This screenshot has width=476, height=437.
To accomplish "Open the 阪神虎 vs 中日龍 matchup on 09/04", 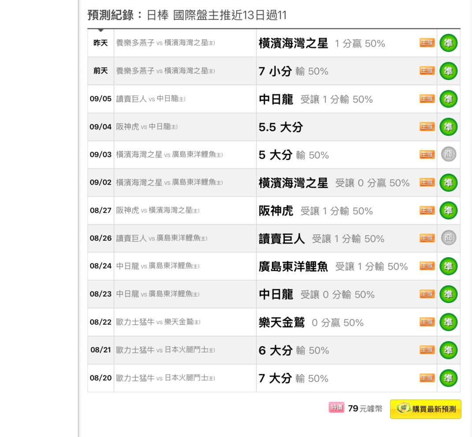I will (x=147, y=127).
